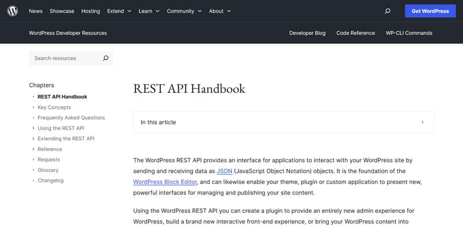Image resolution: width=463 pixels, height=229 pixels.
Task: Follow the WordPress Block Editor hyperlink
Action: tap(165, 182)
